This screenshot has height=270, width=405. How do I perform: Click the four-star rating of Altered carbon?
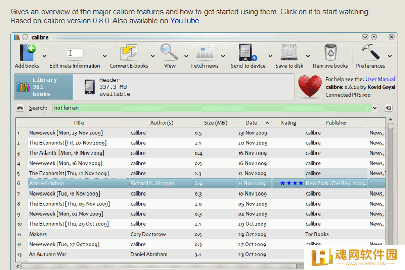click(x=292, y=183)
